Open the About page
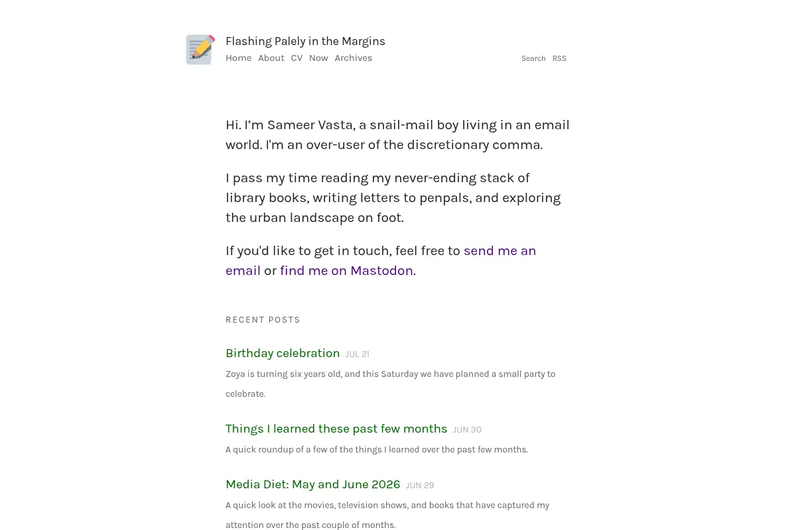Screen dimensions: 796x530 pos(271,58)
